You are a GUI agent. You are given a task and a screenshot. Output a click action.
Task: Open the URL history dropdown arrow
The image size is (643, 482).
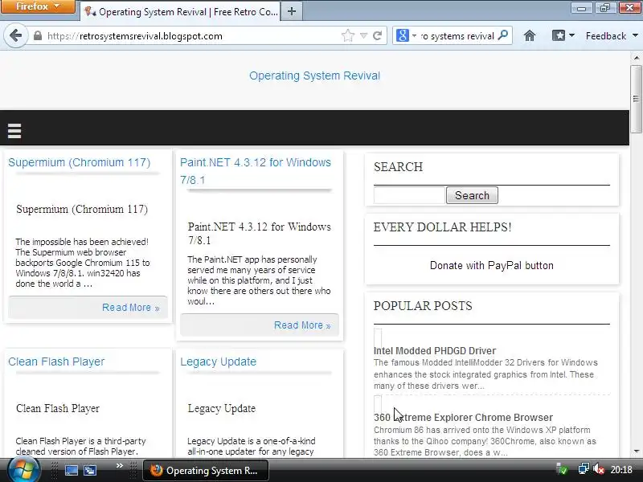point(363,36)
